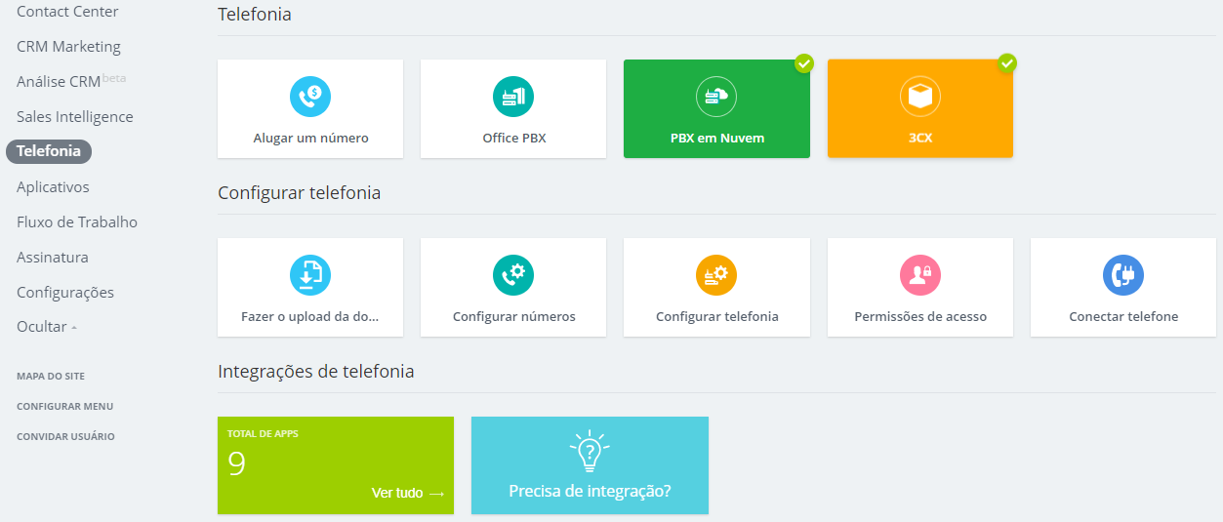The image size is (1223, 522).
Task: Click the Integrações de telefonia heading
Action: coord(316,372)
